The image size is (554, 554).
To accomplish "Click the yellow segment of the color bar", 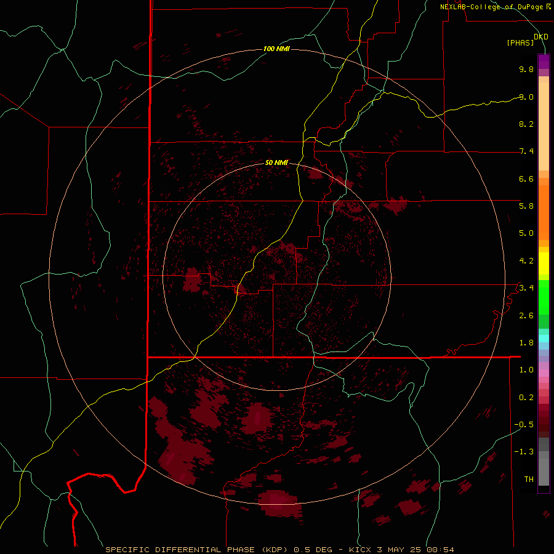I will [x=544, y=263].
